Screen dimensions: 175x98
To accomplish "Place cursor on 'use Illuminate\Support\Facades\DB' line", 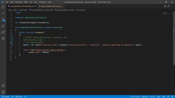I will 32,23.
